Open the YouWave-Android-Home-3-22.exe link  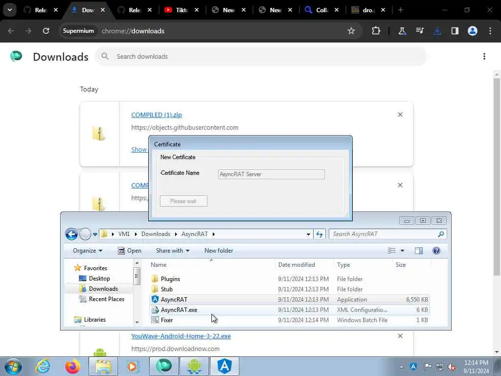click(181, 336)
